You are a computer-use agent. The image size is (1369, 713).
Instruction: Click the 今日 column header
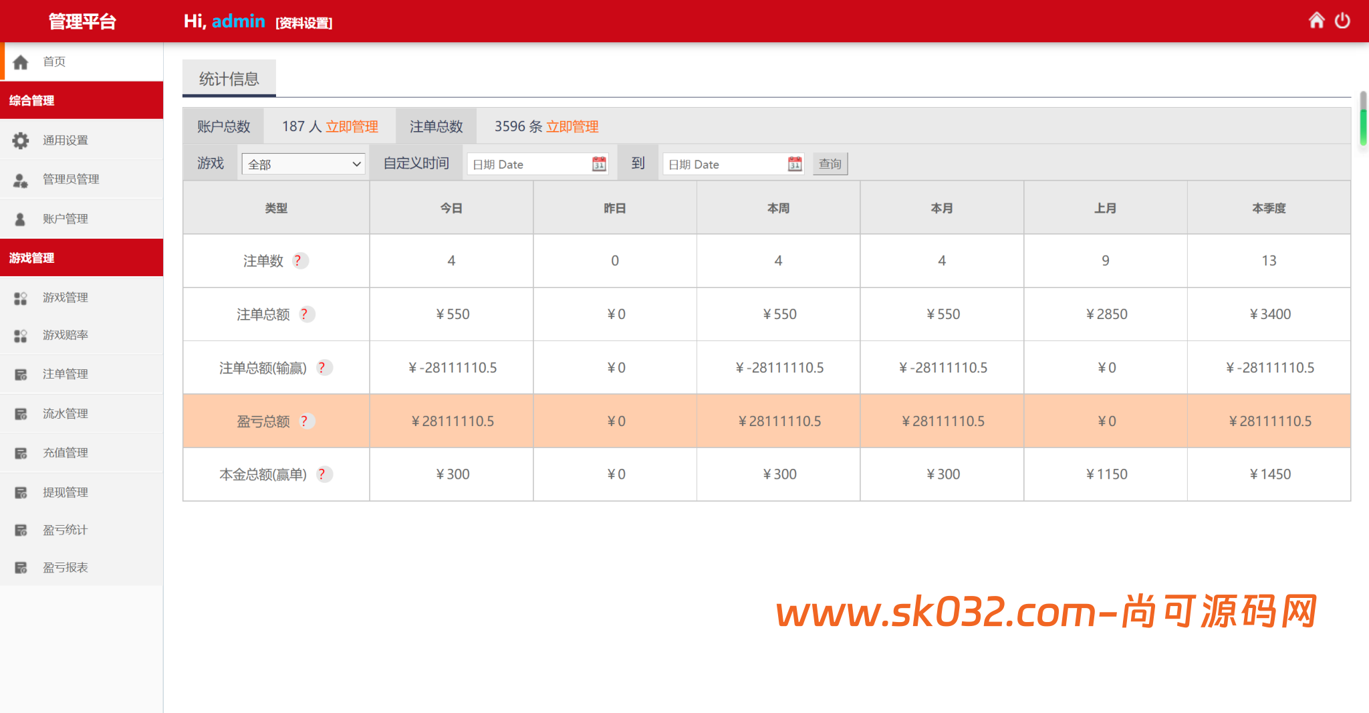pos(451,208)
